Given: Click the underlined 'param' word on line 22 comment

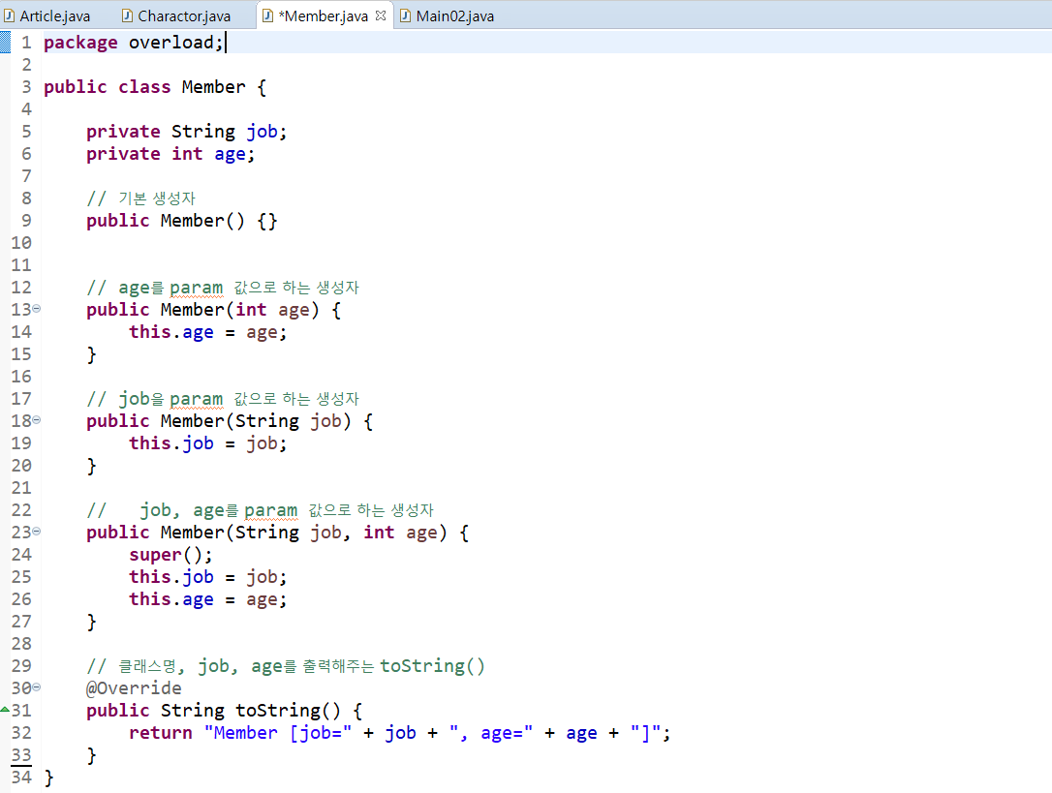Looking at the screenshot, I should 271,510.
